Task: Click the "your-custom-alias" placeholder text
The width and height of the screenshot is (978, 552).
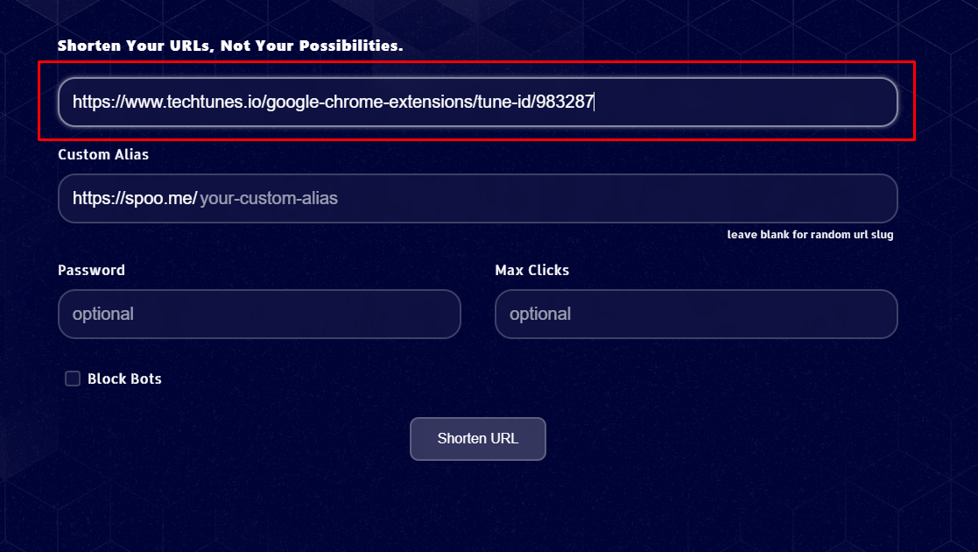Action: coord(269,198)
